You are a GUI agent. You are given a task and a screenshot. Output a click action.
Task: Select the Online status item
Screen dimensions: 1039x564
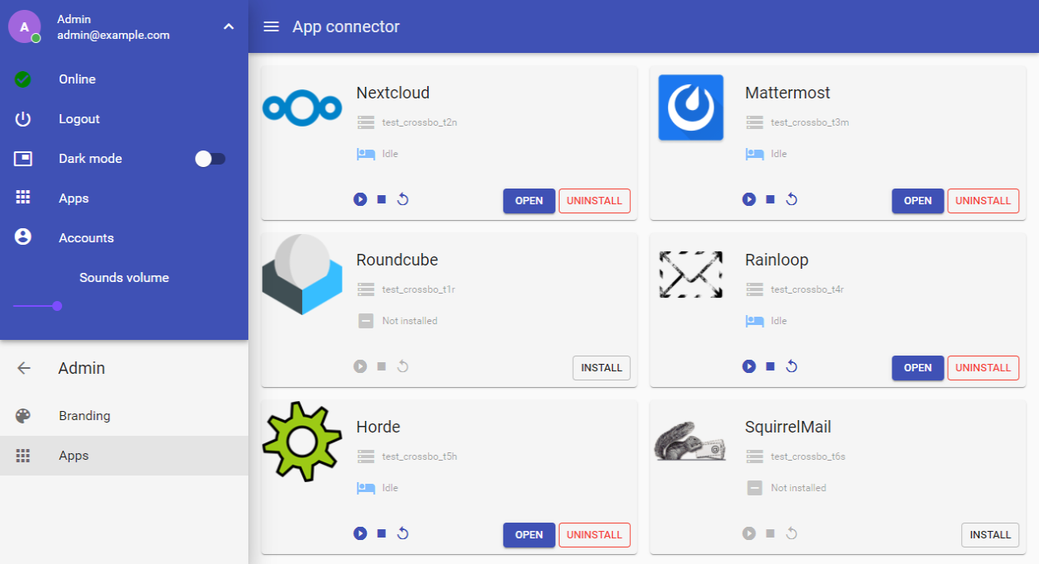tap(124, 79)
